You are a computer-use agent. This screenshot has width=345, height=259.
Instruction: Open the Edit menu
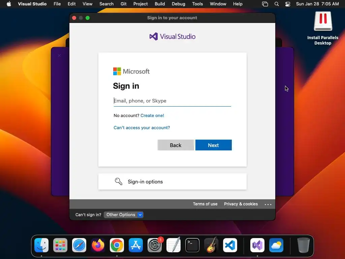(71, 4)
